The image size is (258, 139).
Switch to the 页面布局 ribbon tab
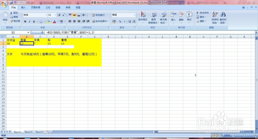coord(36,7)
